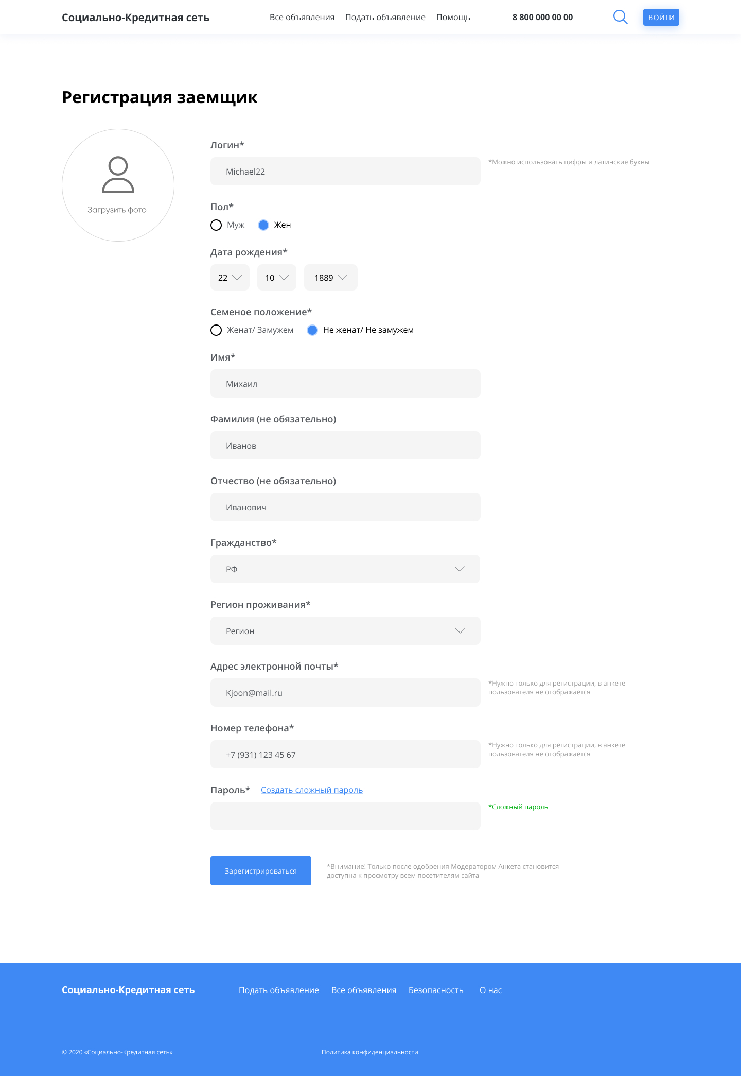Viewport: 741px width, 1076px height.
Task: Click the search magnifier icon in header
Action: click(620, 17)
